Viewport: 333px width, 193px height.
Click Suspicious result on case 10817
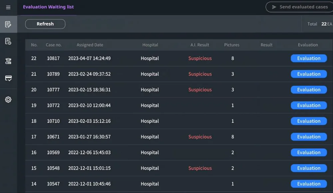point(200,58)
